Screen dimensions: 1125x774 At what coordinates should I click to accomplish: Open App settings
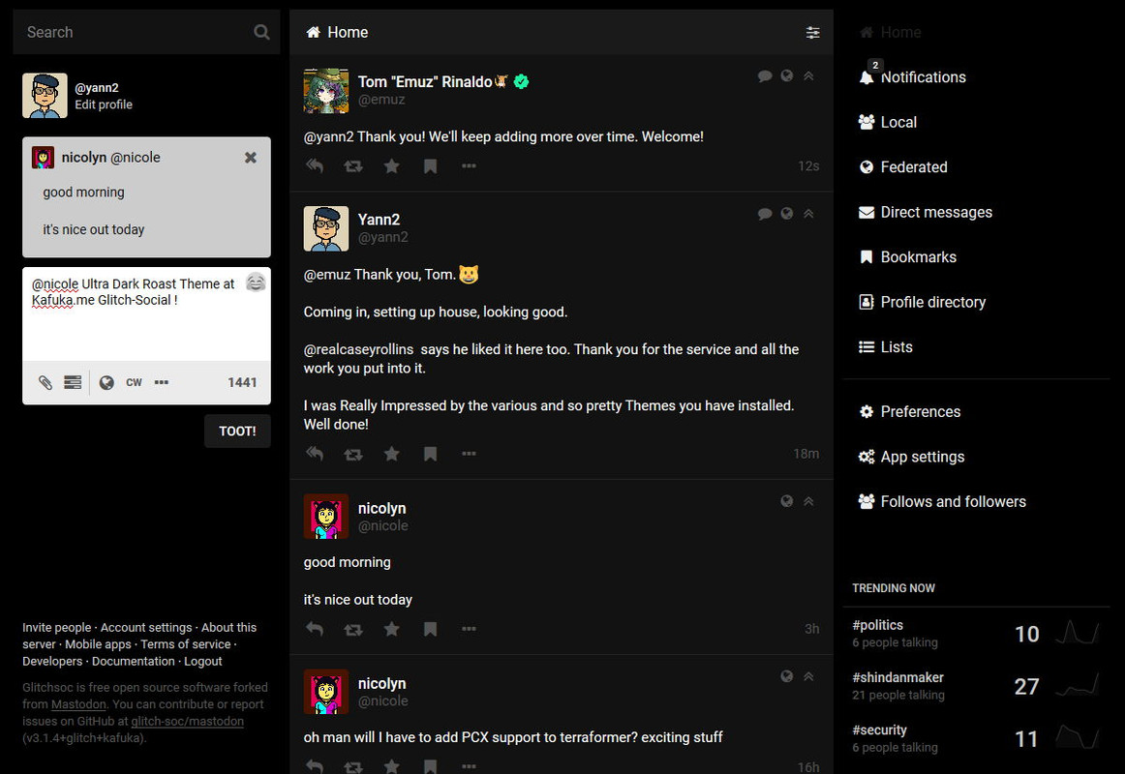point(912,458)
